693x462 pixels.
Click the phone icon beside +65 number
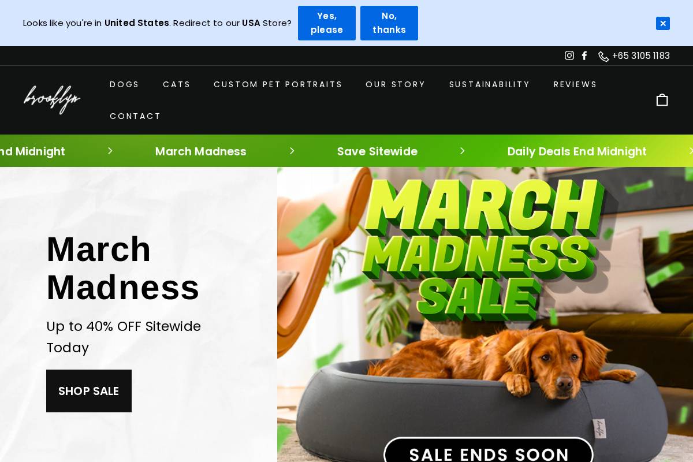(603, 56)
